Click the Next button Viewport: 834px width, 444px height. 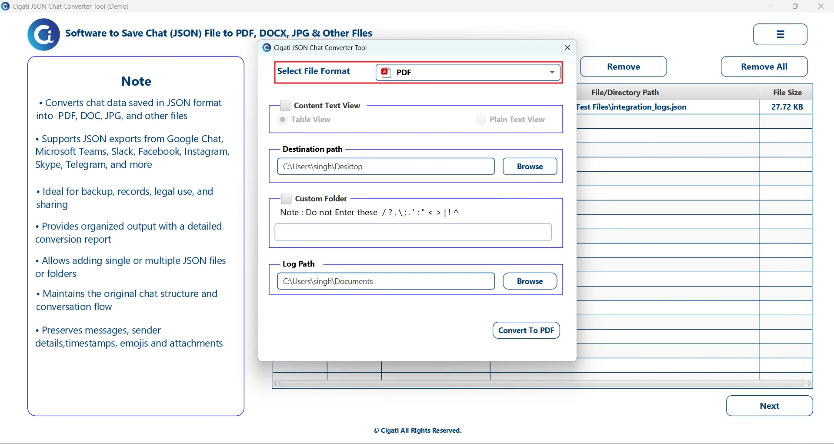tap(769, 406)
